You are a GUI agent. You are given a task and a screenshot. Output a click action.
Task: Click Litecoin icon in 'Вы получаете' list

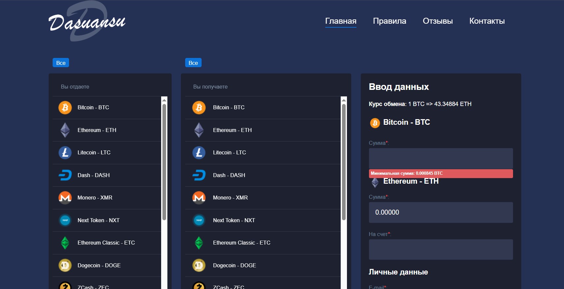[199, 153]
